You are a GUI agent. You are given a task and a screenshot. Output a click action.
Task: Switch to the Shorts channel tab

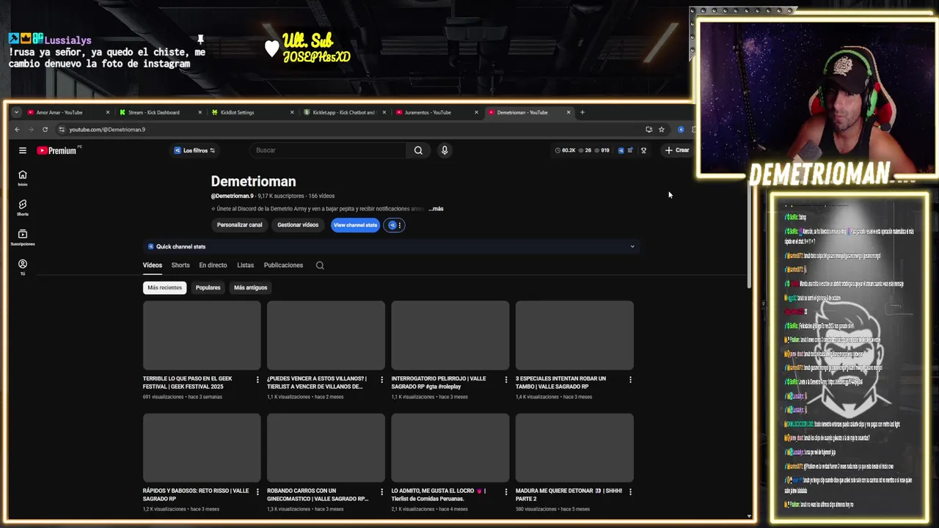click(180, 265)
